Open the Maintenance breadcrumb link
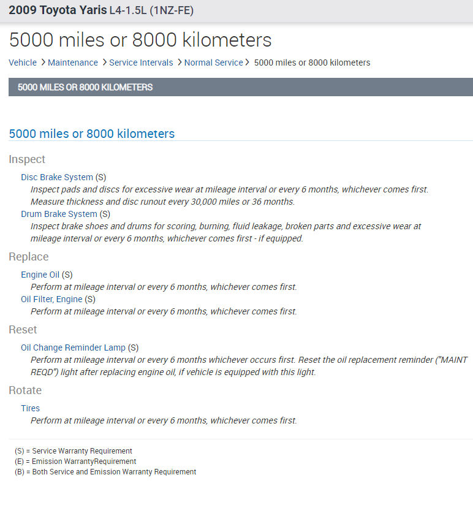Image resolution: width=473 pixels, height=513 pixels. tap(73, 63)
